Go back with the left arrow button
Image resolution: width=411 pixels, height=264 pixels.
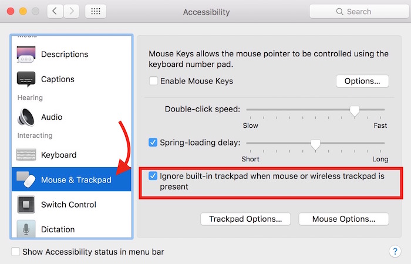[x=54, y=12]
